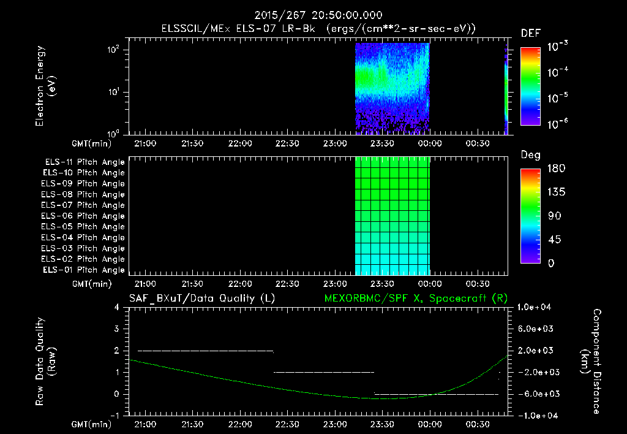Click the 180 value on Deg scale
This screenshot has height=434, width=627.
click(x=556, y=169)
